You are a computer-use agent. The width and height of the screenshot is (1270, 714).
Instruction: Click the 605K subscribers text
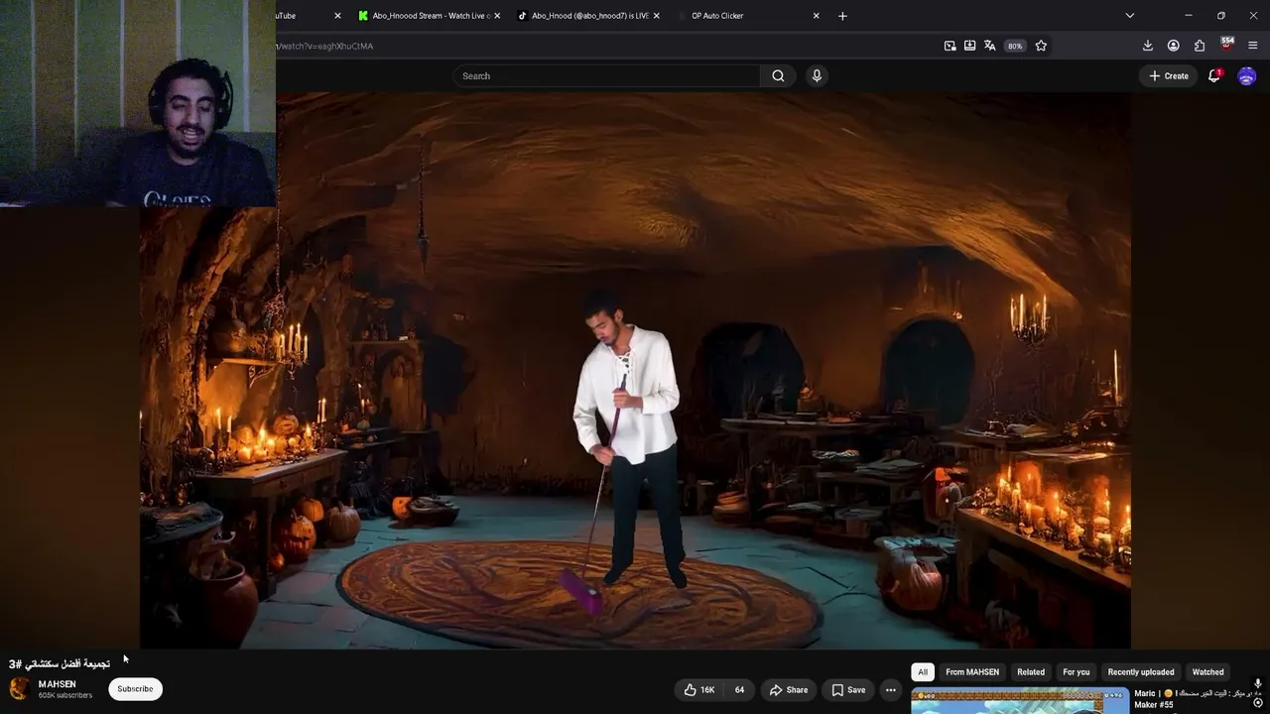[x=65, y=696]
